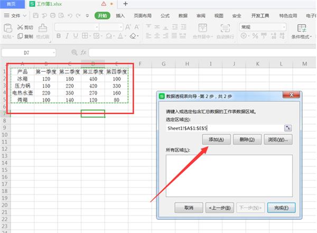Screen dimensions: 317x233
Task: Click 浏览(W)... button in wizard
Action: click(x=278, y=139)
